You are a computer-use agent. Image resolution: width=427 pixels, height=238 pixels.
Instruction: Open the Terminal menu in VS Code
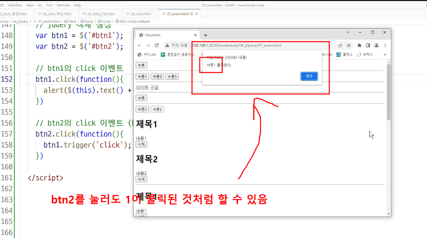63,5
